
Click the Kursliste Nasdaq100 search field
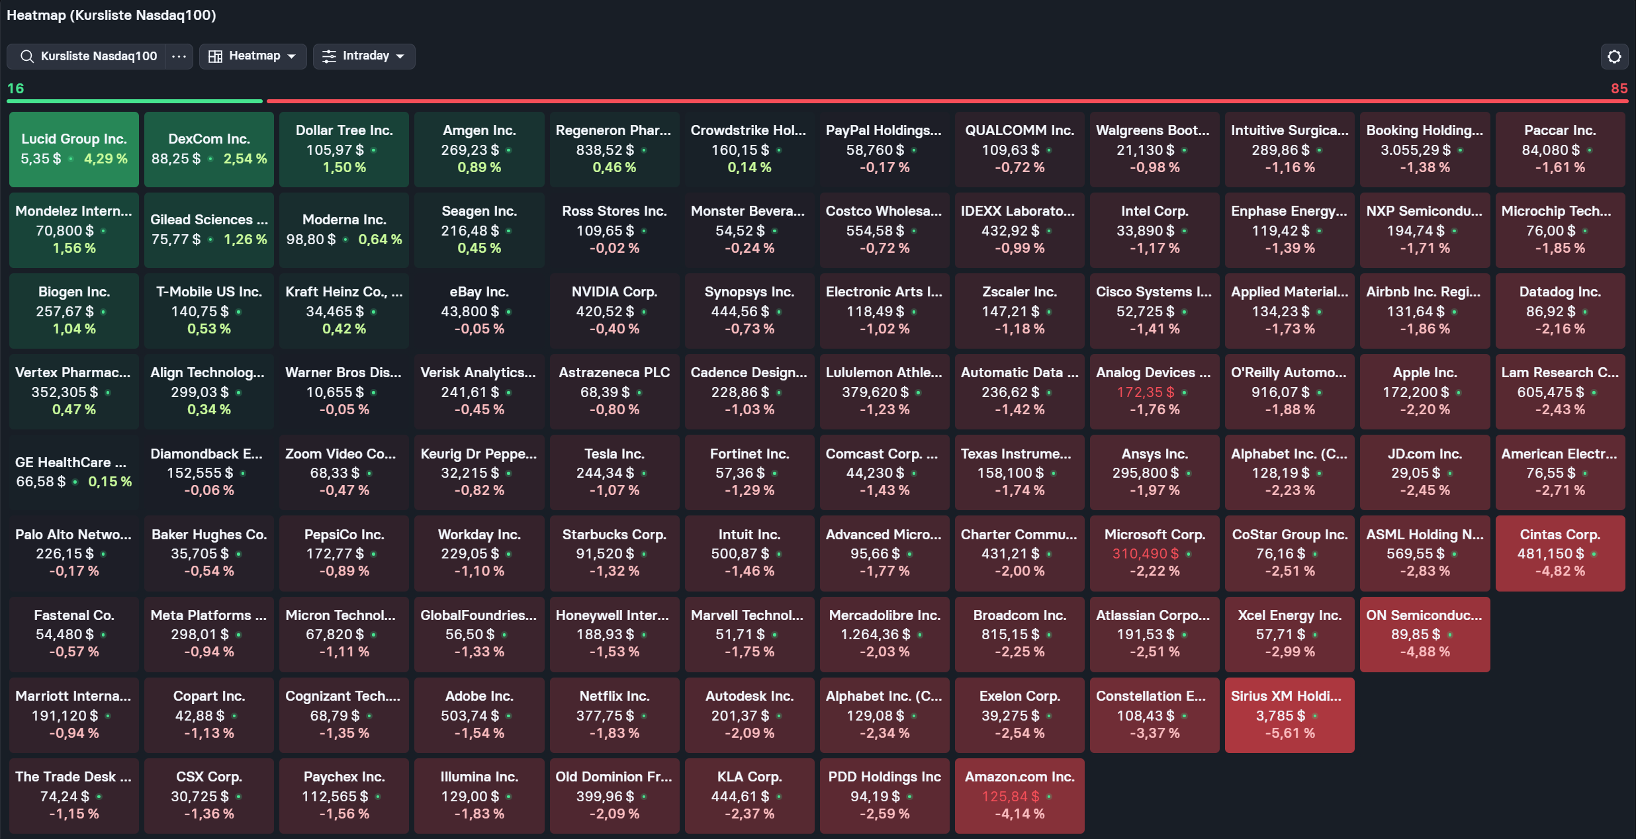[87, 56]
